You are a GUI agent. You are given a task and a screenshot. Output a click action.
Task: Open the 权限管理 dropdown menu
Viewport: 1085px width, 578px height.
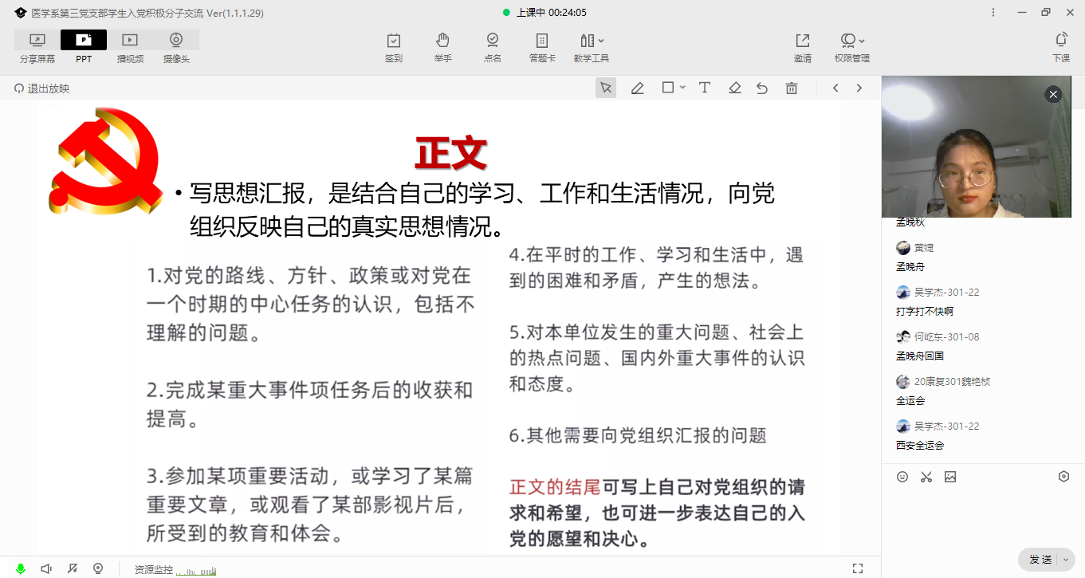coord(852,47)
